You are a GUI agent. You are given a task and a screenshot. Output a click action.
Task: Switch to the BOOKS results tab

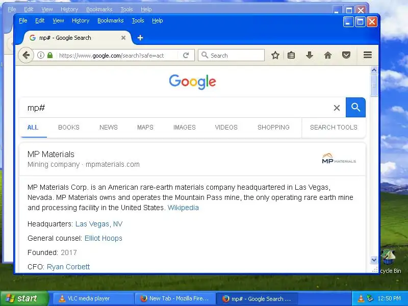coord(69,127)
